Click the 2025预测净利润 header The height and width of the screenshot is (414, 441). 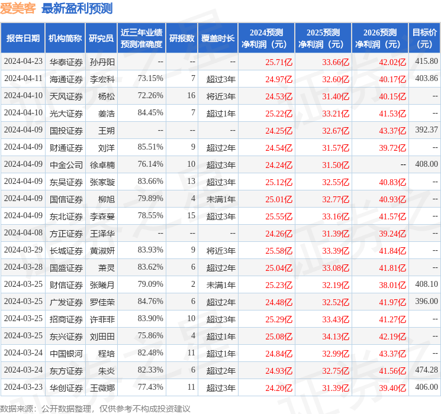[x=323, y=38]
